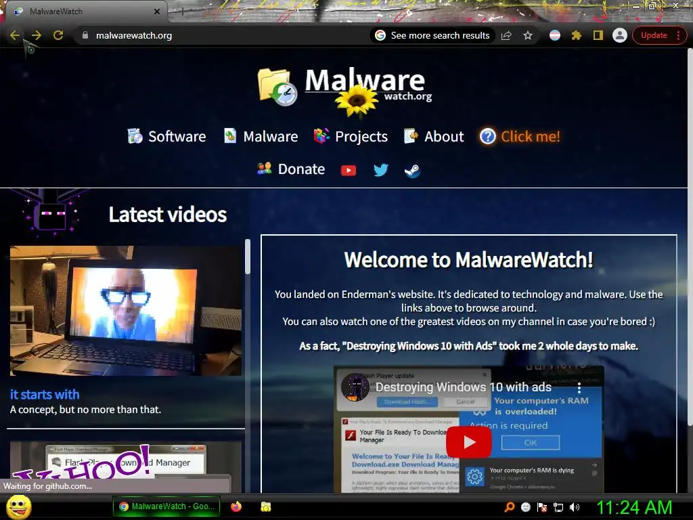Open the embedded video's three-dot menu
This screenshot has width=693, height=520.
(x=579, y=388)
